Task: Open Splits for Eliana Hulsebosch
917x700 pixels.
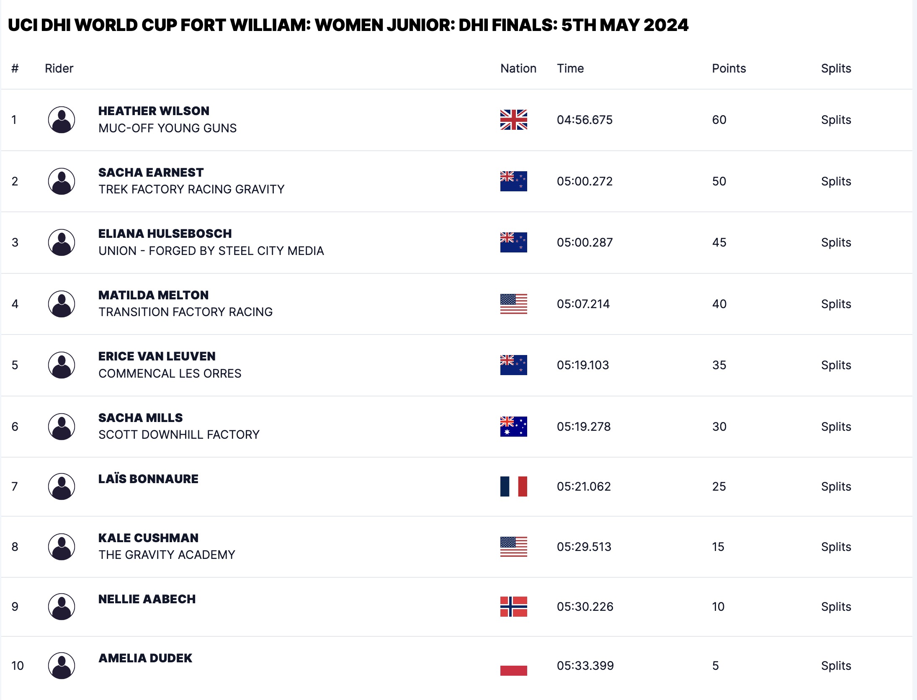Action: (x=836, y=242)
